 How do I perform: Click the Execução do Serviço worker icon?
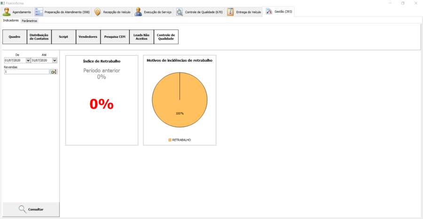tap(138, 12)
